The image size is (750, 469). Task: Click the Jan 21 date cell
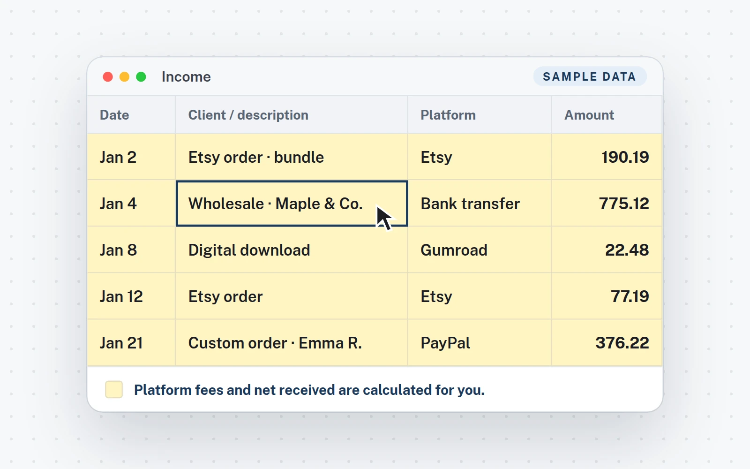click(131, 343)
